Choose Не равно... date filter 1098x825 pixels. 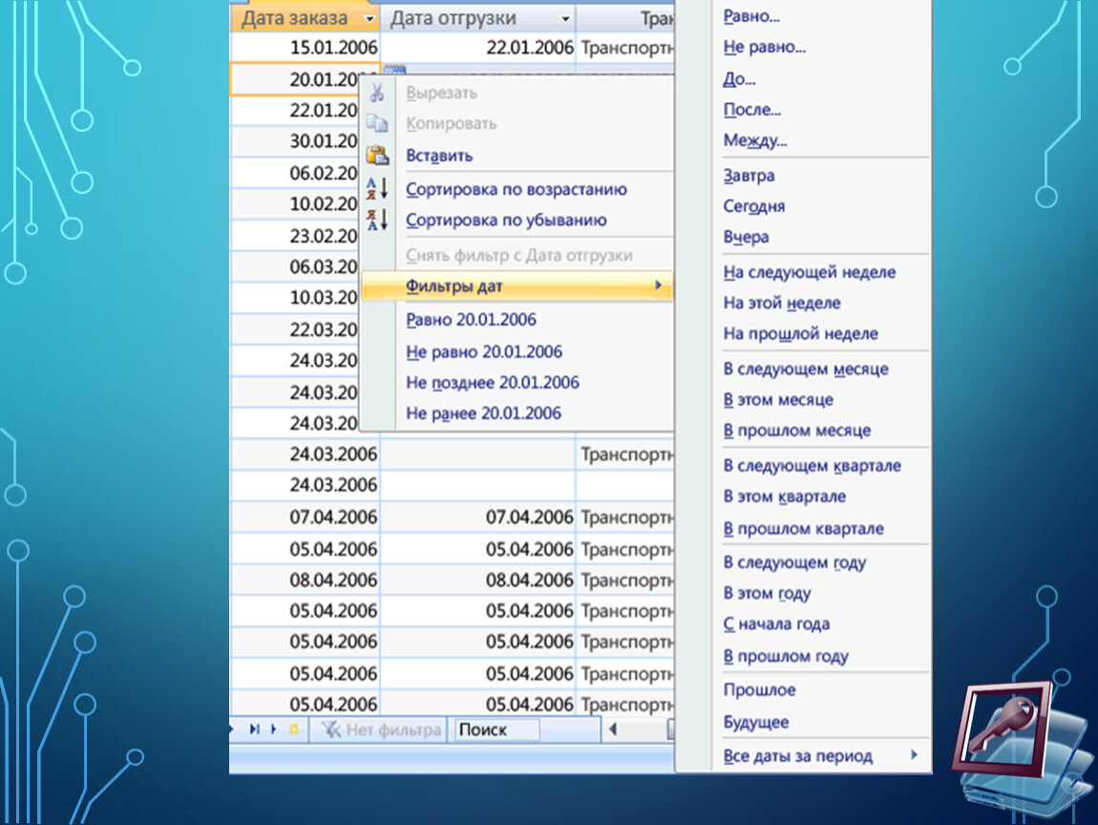(765, 47)
